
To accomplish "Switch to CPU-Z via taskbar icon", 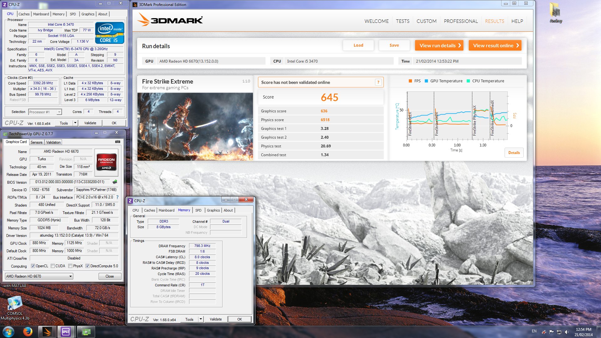I will click(66, 332).
